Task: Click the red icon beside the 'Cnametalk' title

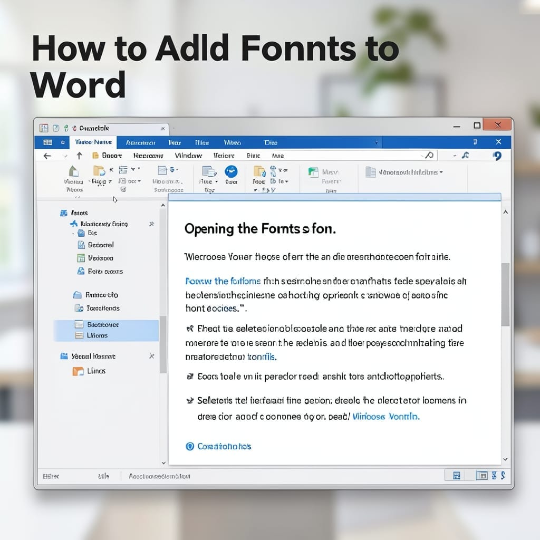Action: (74, 129)
